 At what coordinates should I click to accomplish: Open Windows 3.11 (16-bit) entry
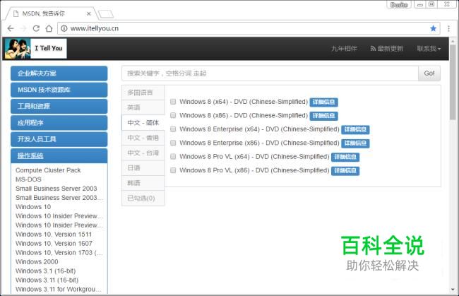[x=47, y=280]
